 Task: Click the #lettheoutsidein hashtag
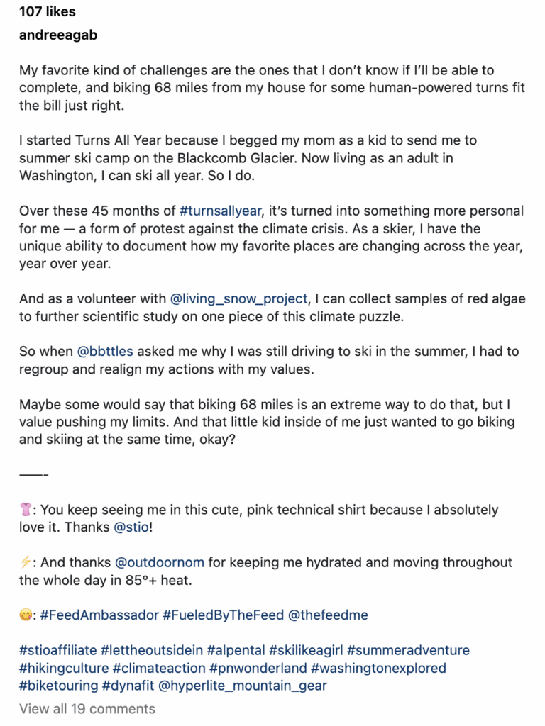coord(153,651)
